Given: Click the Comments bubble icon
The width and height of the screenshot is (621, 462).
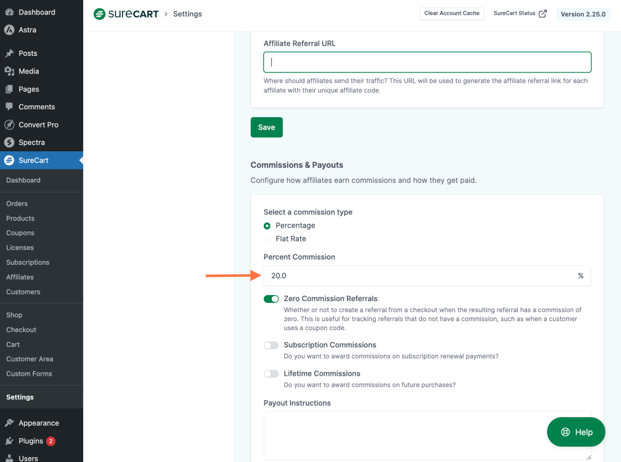Looking at the screenshot, I should tap(9, 107).
